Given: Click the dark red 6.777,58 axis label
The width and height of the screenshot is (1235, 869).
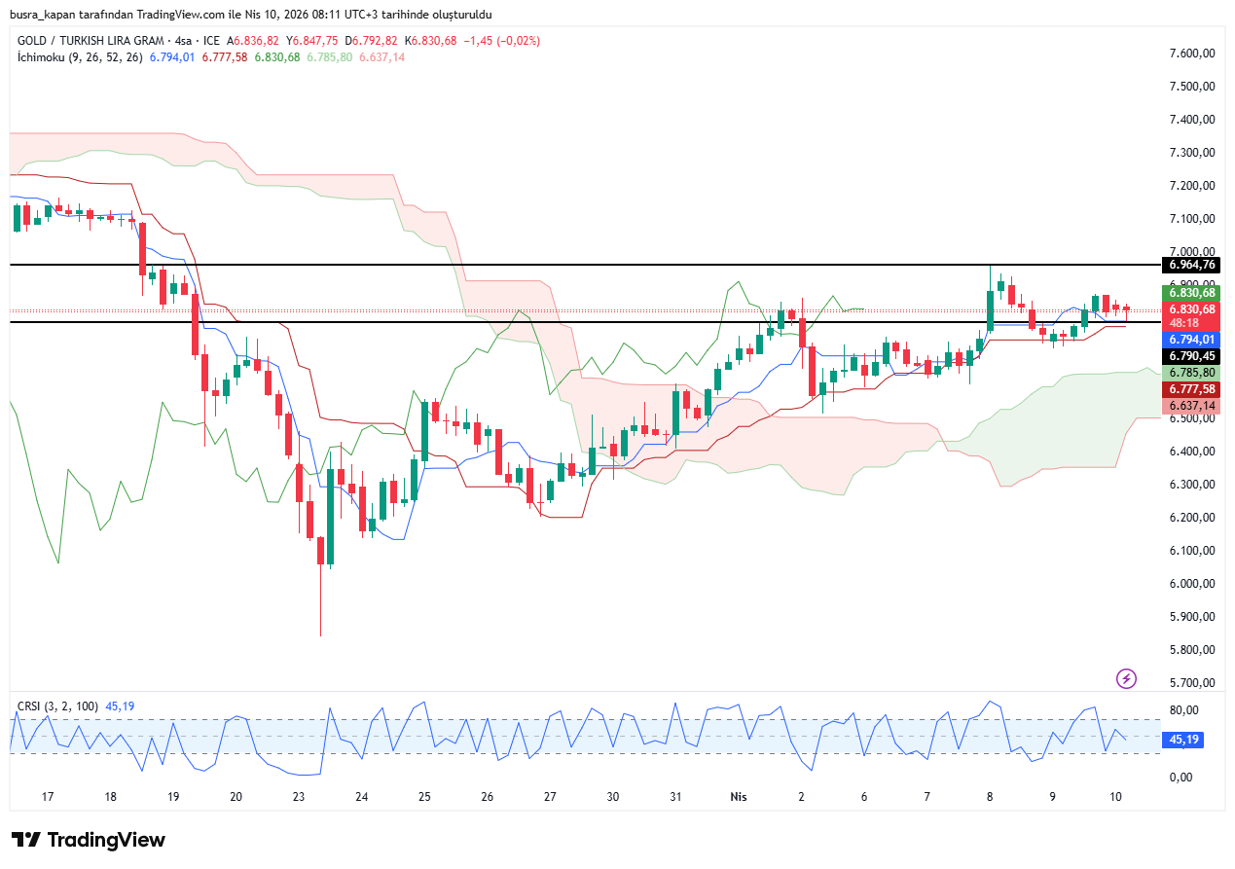Looking at the screenshot, I should tap(1191, 389).
